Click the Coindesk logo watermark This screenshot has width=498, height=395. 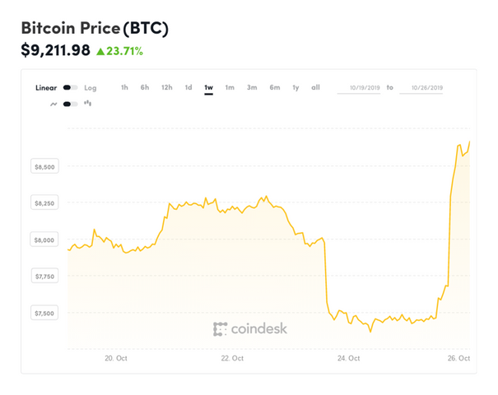(x=250, y=329)
